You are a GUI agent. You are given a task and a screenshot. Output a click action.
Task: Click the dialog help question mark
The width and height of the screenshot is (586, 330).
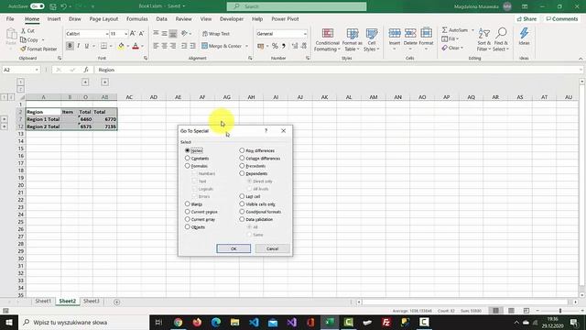(x=266, y=130)
